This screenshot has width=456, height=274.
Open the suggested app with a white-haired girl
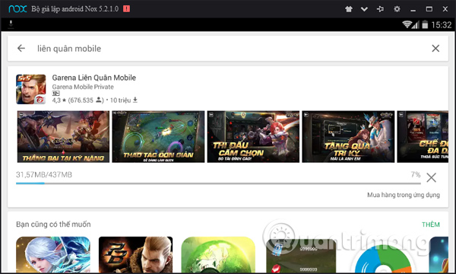coord(53,255)
